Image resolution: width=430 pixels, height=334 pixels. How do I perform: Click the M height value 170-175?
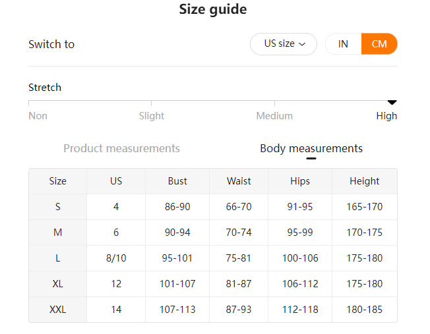(x=365, y=233)
